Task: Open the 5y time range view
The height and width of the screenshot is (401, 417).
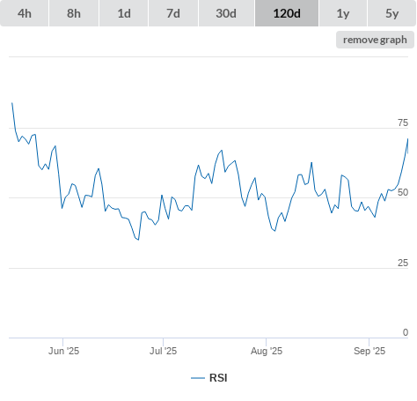Action: pyautogui.click(x=391, y=13)
